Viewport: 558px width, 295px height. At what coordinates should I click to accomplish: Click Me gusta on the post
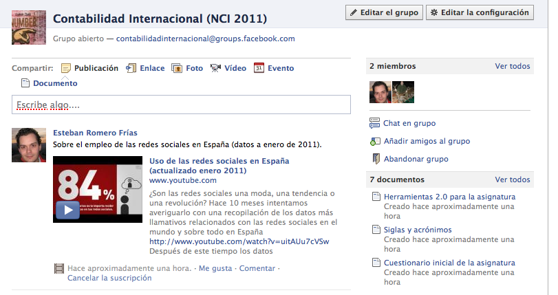coord(215,268)
